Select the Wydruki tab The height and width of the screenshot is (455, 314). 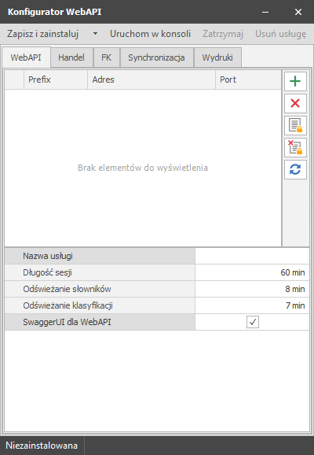217,57
